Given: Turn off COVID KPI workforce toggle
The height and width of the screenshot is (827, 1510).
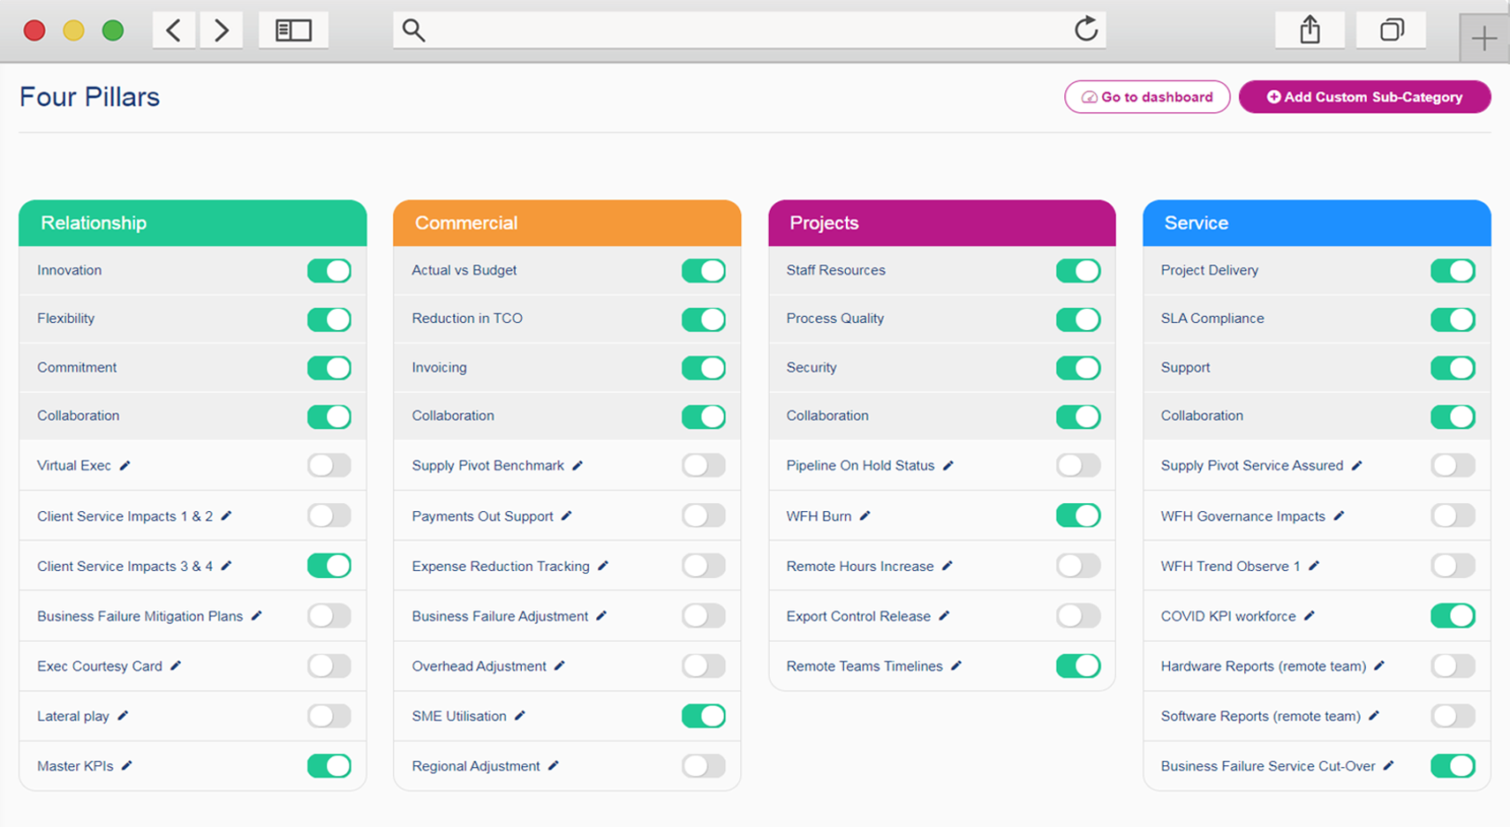Looking at the screenshot, I should click(1453, 615).
